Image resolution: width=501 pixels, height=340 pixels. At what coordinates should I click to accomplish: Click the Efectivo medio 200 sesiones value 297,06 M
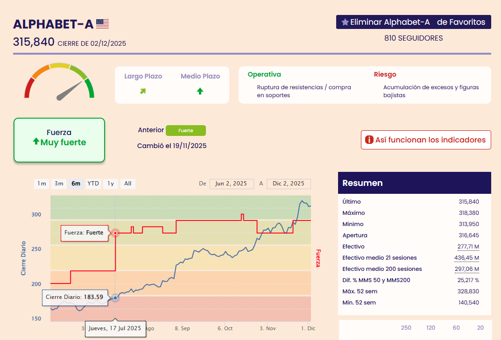(x=467, y=269)
